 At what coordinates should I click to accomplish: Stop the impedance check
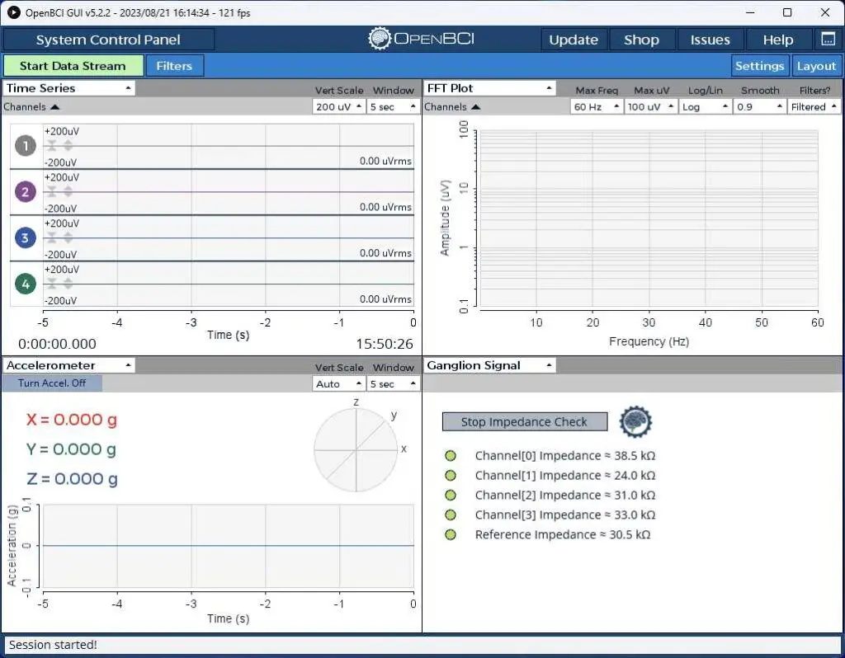point(524,421)
